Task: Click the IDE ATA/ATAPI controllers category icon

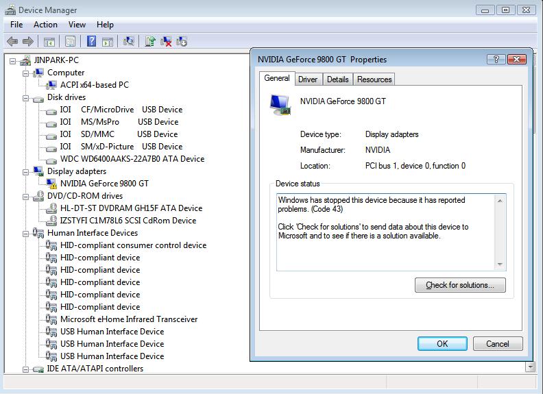Action: point(38,369)
